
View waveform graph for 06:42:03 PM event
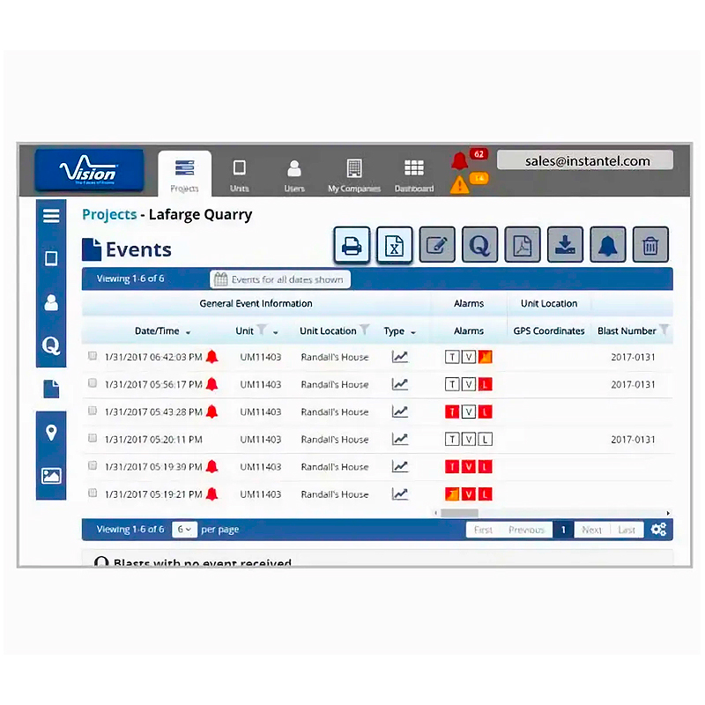point(400,357)
